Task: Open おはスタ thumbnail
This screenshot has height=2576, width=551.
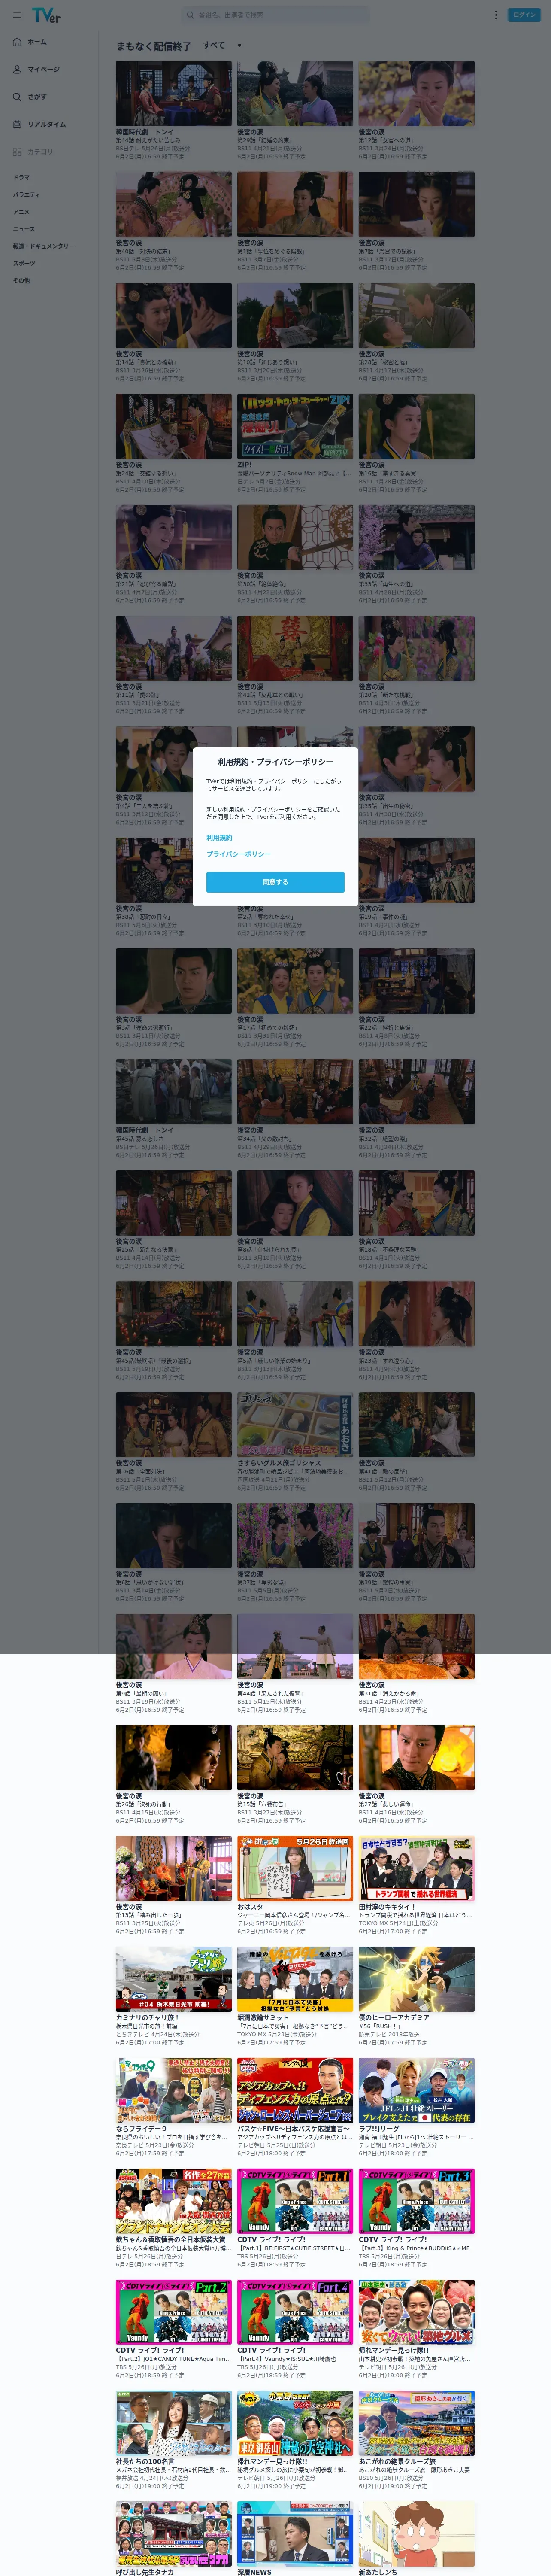Action: pyautogui.click(x=295, y=1869)
